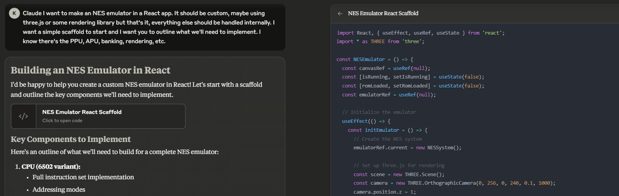The width and height of the screenshot is (619, 196).
Task: Click the 'Click to open code' text
Action: coord(62,121)
